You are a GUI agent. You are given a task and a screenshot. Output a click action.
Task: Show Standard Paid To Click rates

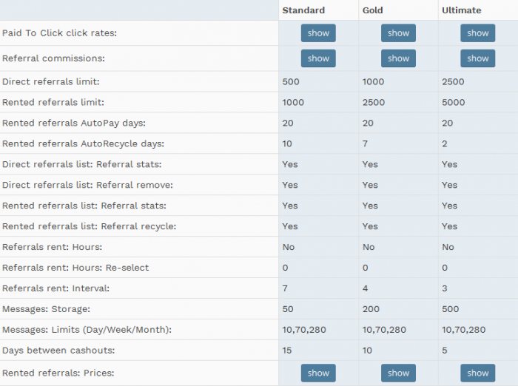[318, 33]
